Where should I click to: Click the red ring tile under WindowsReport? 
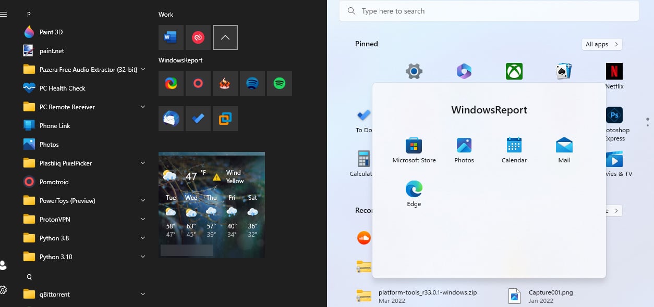[x=198, y=83]
